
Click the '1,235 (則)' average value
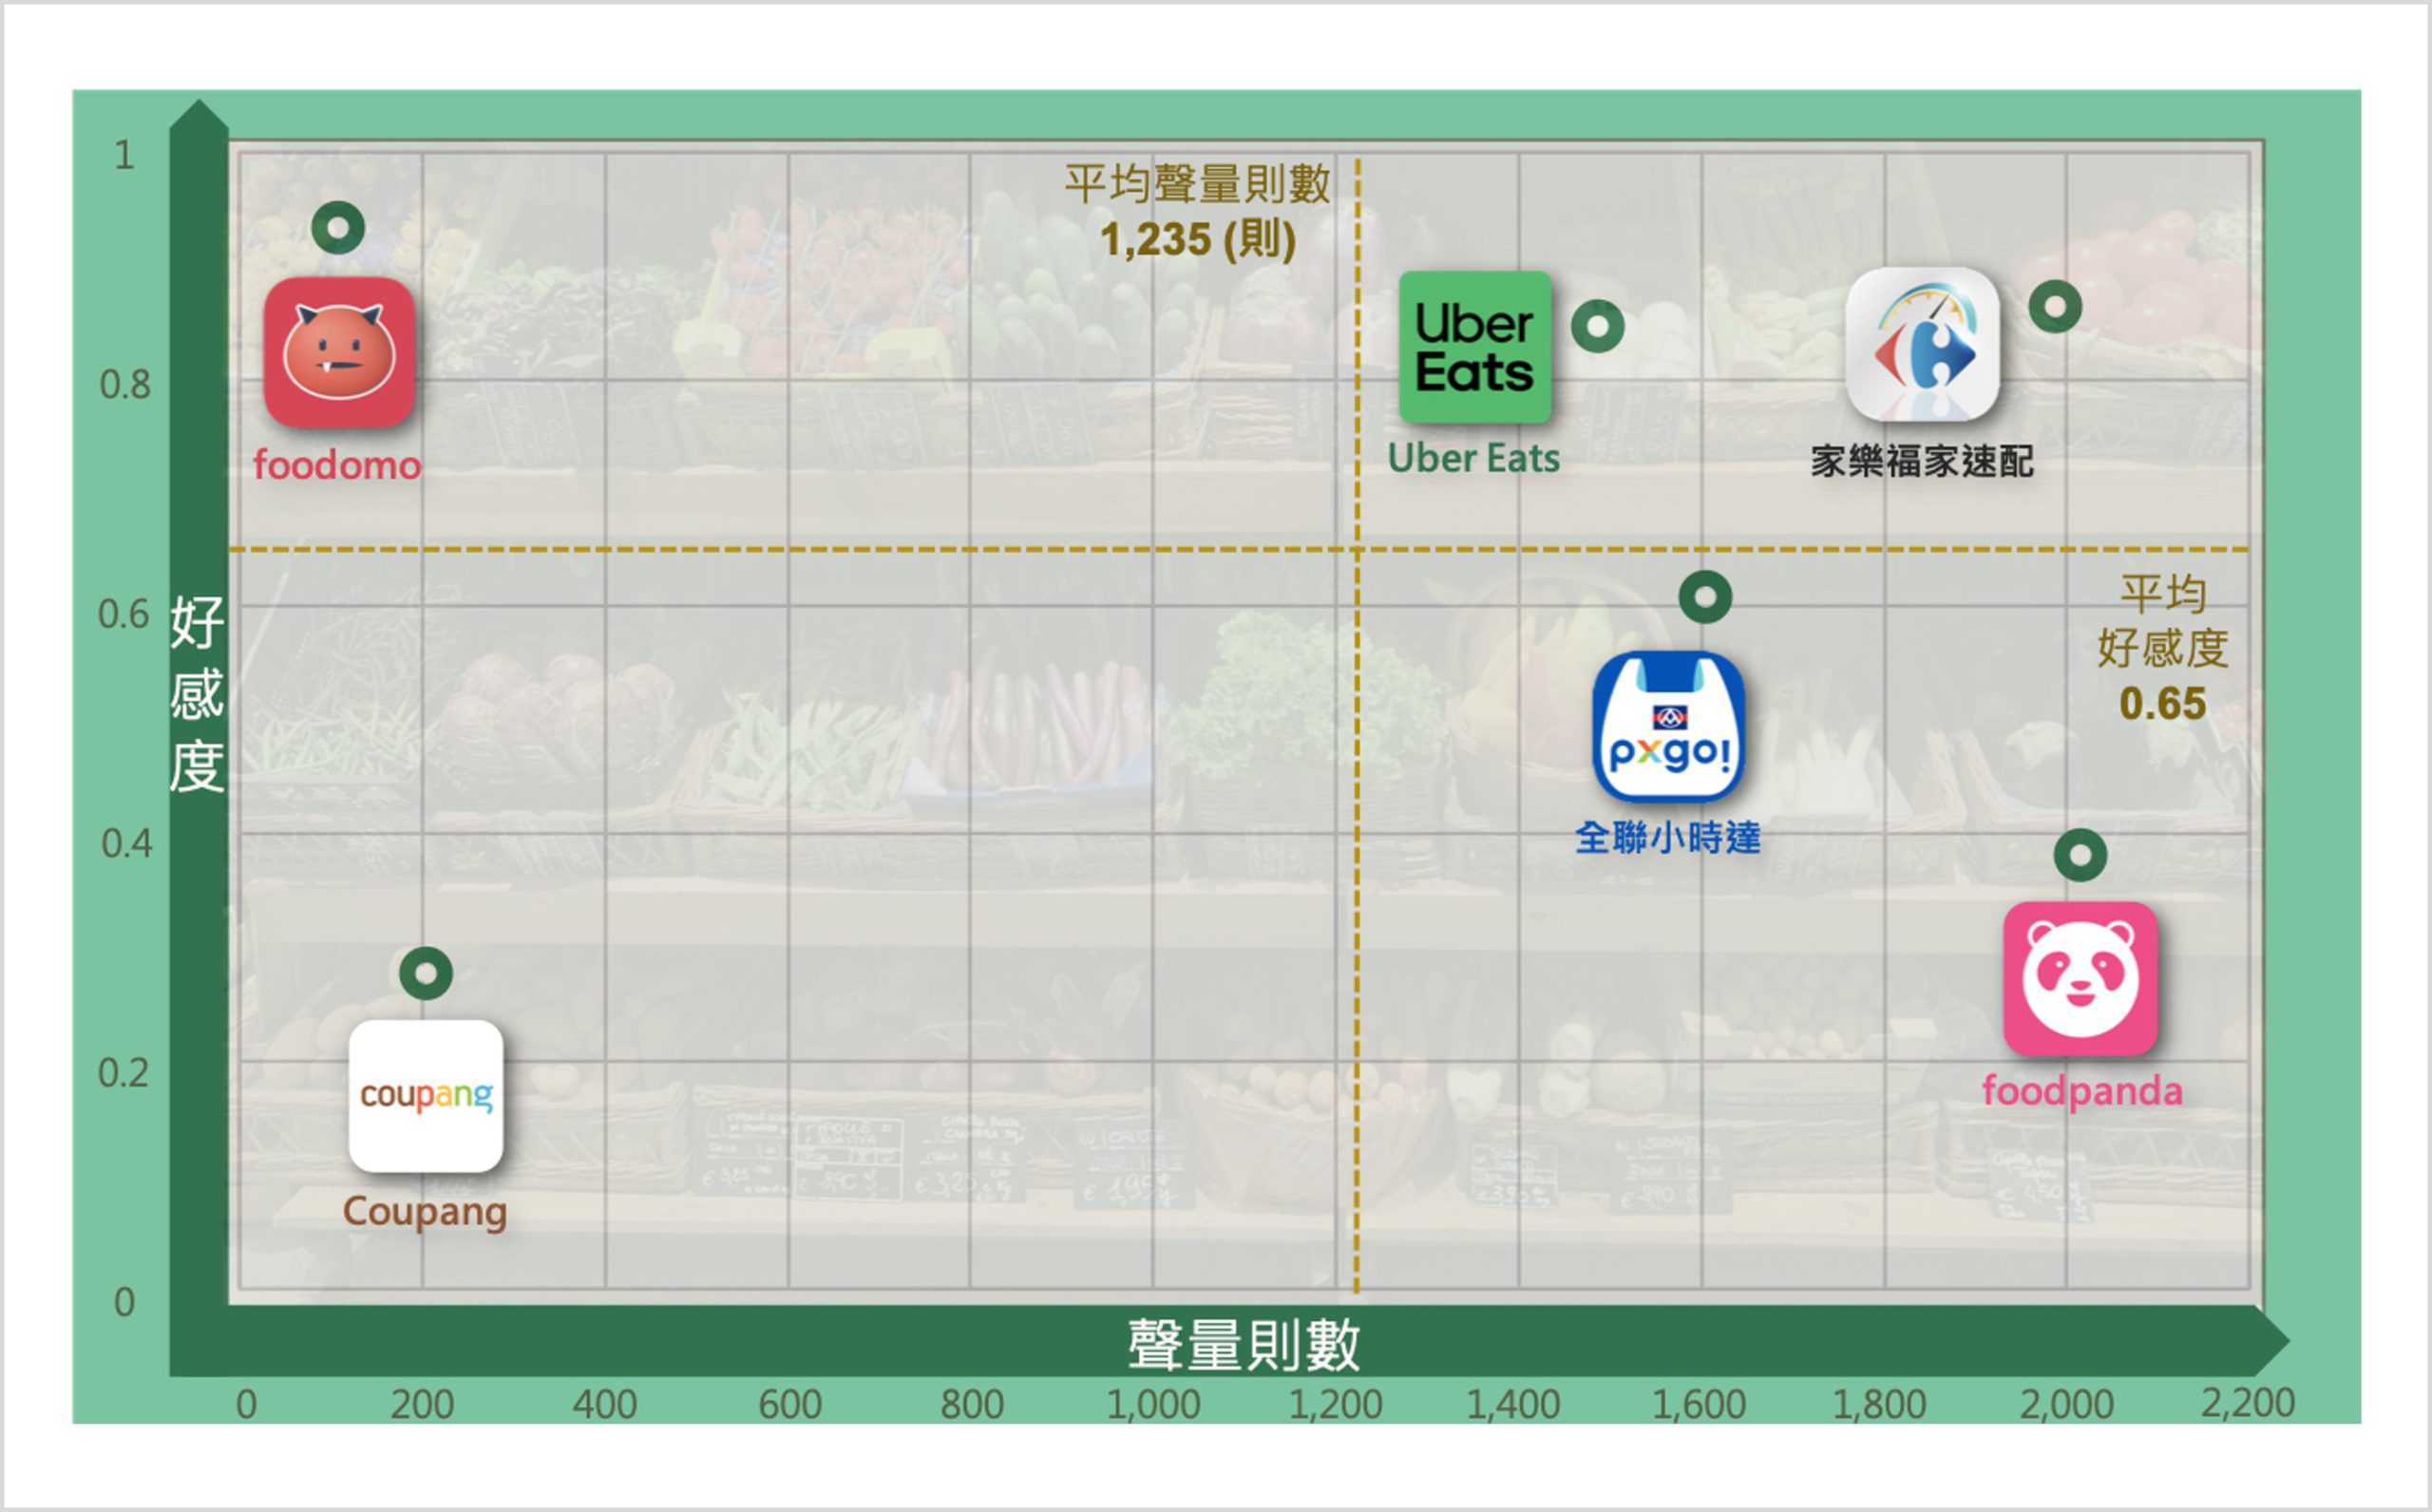click(x=1198, y=239)
